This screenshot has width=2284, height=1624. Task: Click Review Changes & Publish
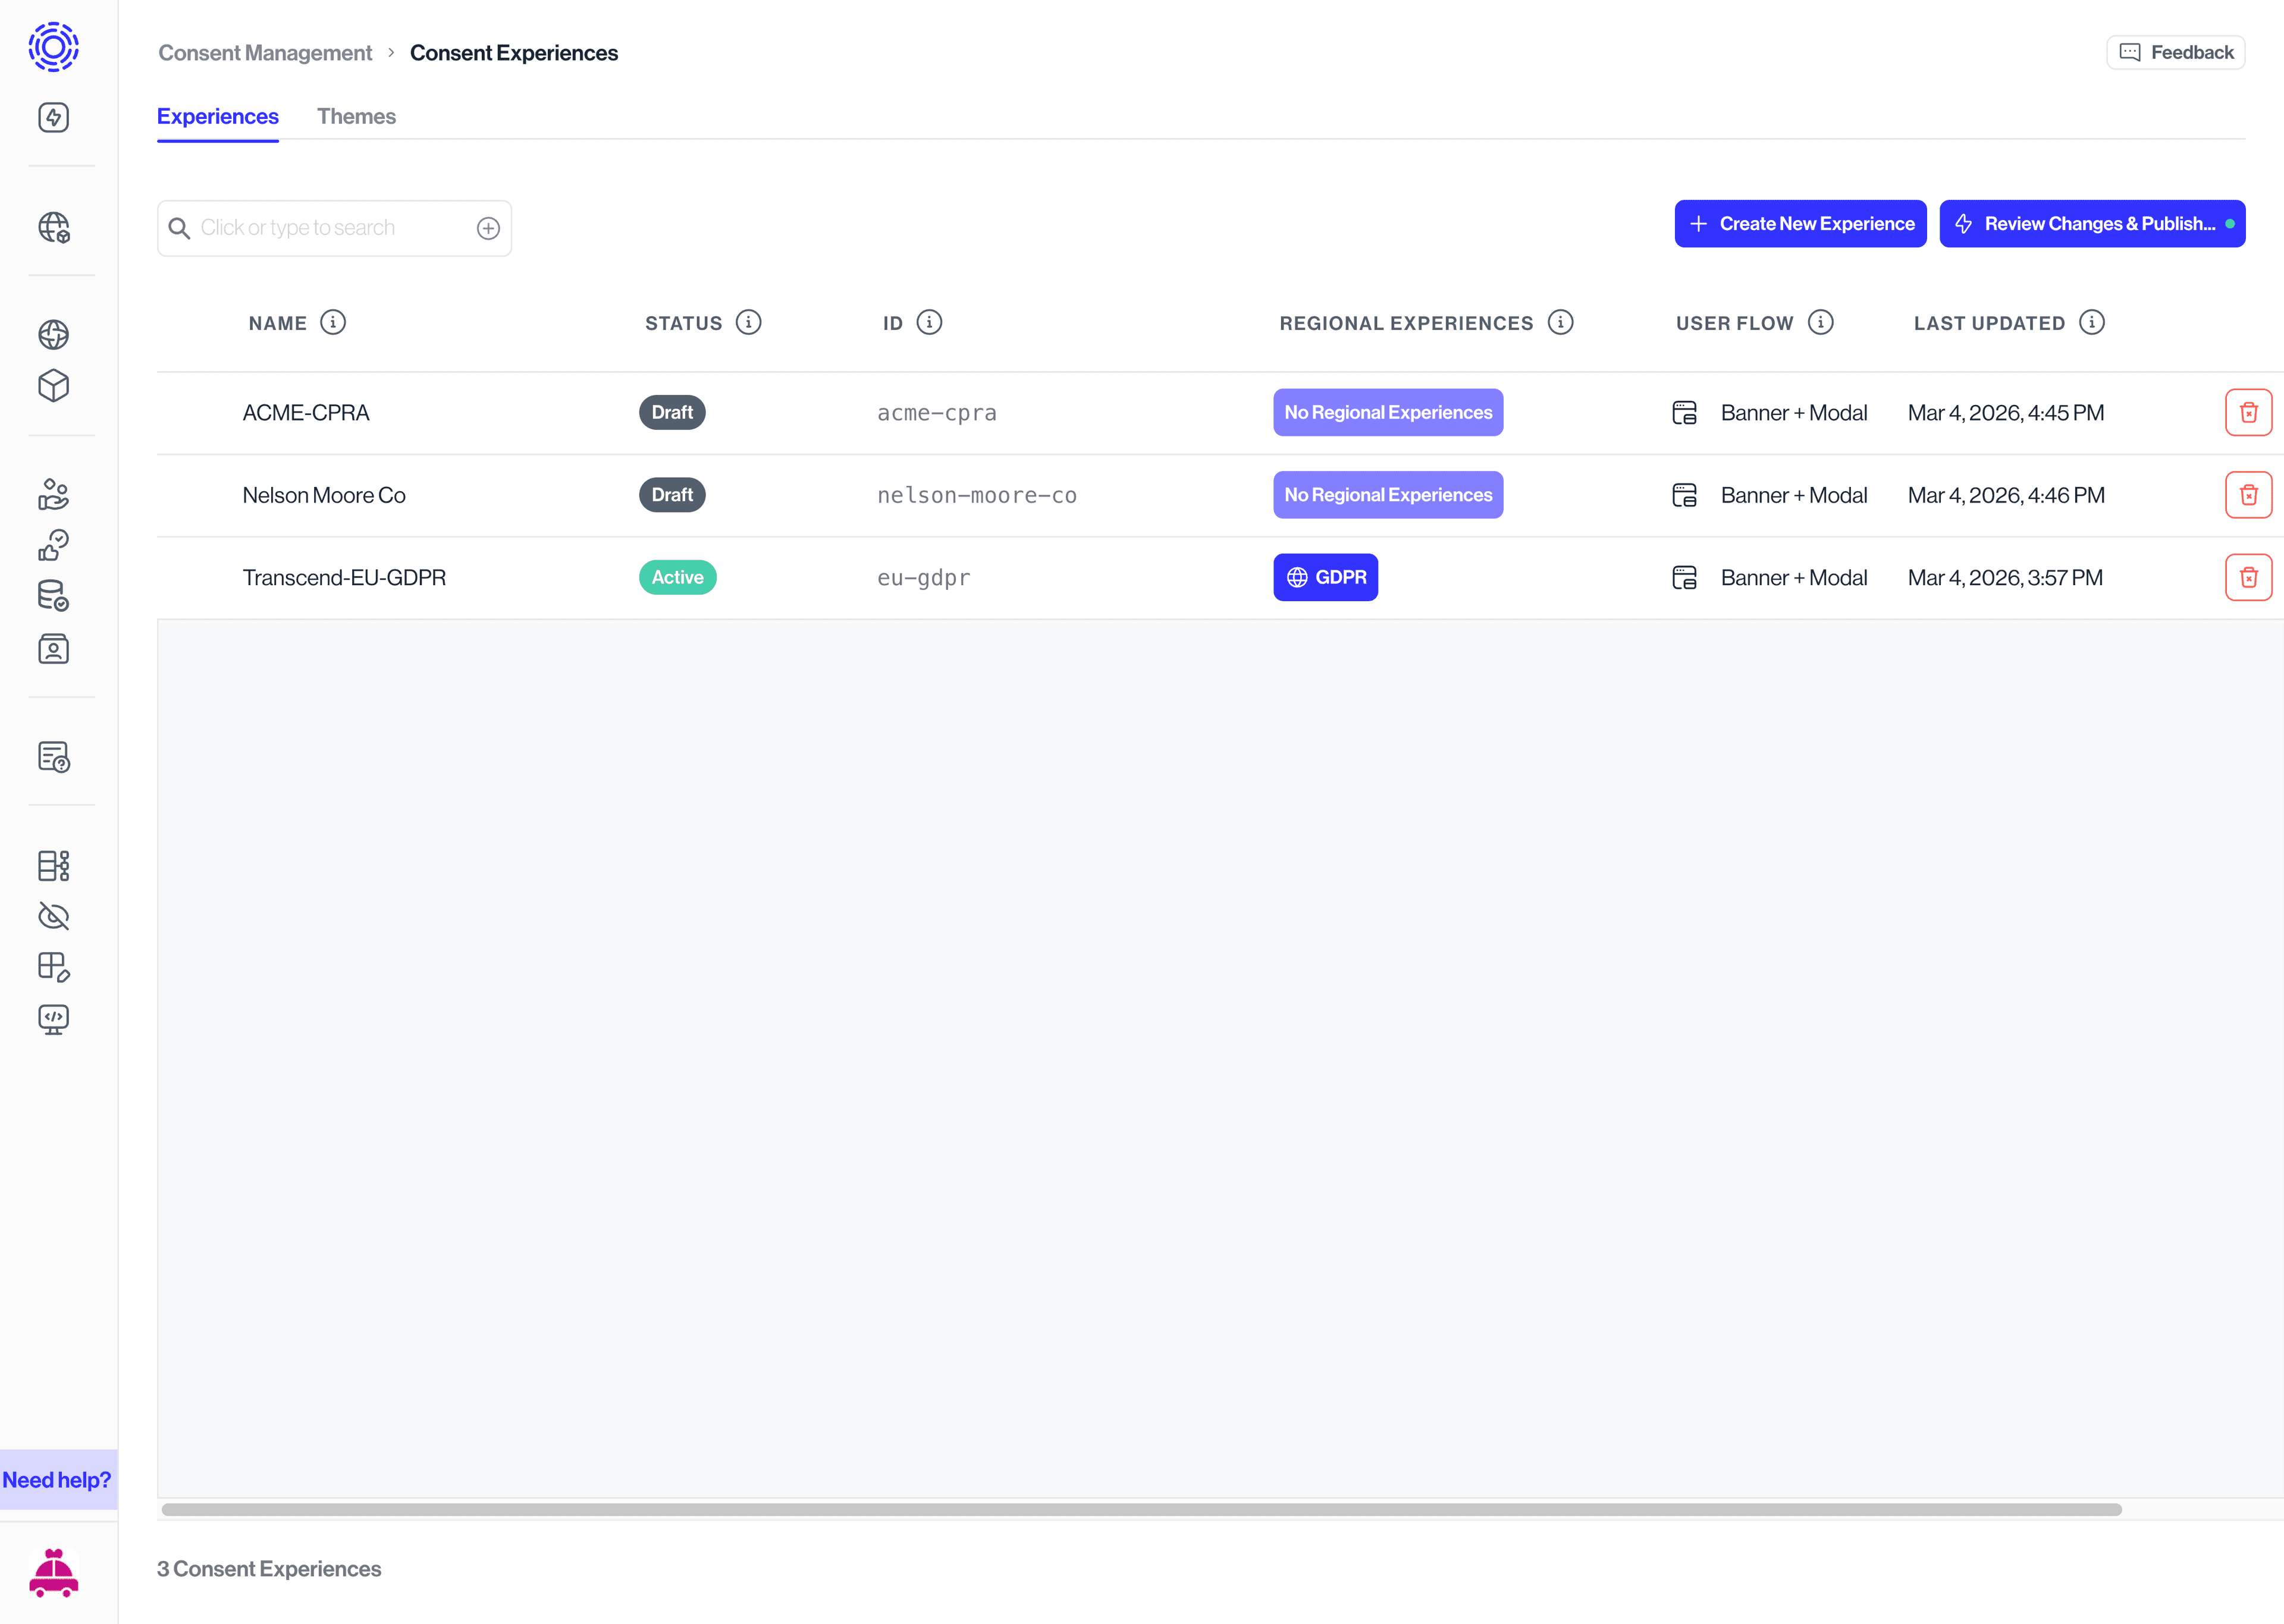coord(2092,223)
